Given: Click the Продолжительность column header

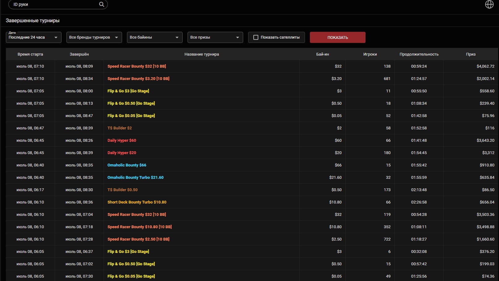Looking at the screenshot, I should point(419,54).
